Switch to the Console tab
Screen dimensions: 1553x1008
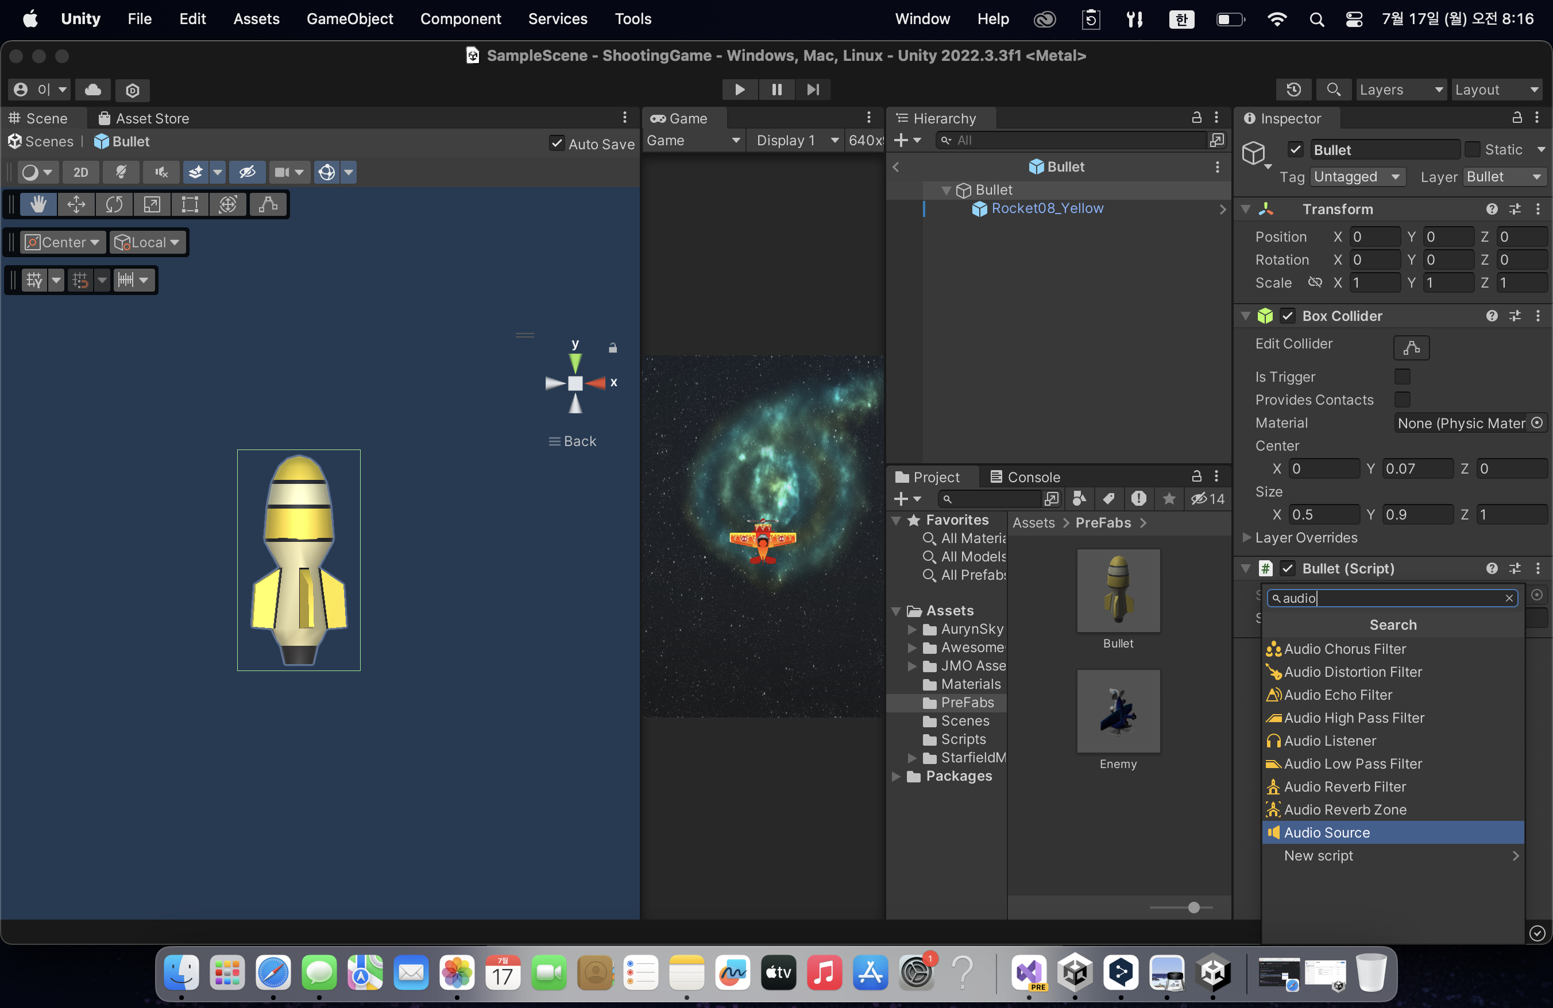point(1025,476)
